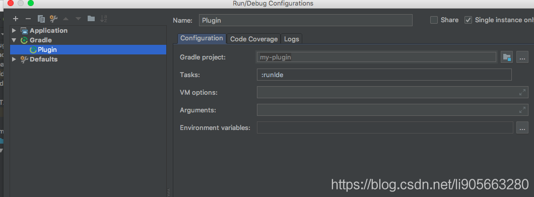Viewport: 534px width, 197px height.
Task: Move configuration down arrow
Action: pos(78,19)
